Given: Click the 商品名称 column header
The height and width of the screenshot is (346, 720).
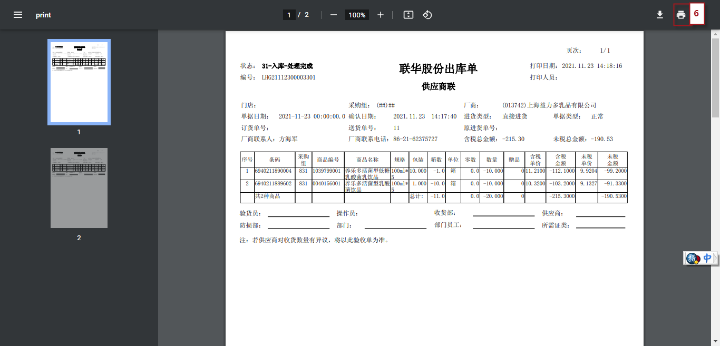Looking at the screenshot, I should 367,160.
